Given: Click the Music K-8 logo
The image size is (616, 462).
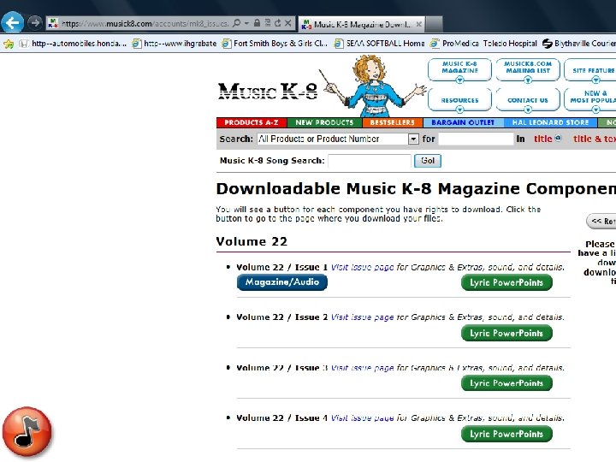Looking at the screenshot, I should coord(268,92).
